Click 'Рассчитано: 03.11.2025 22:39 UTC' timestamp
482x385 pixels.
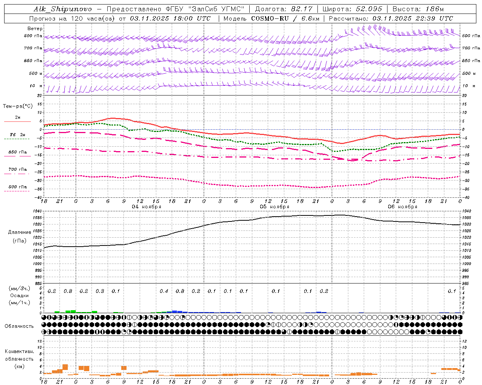391,18
